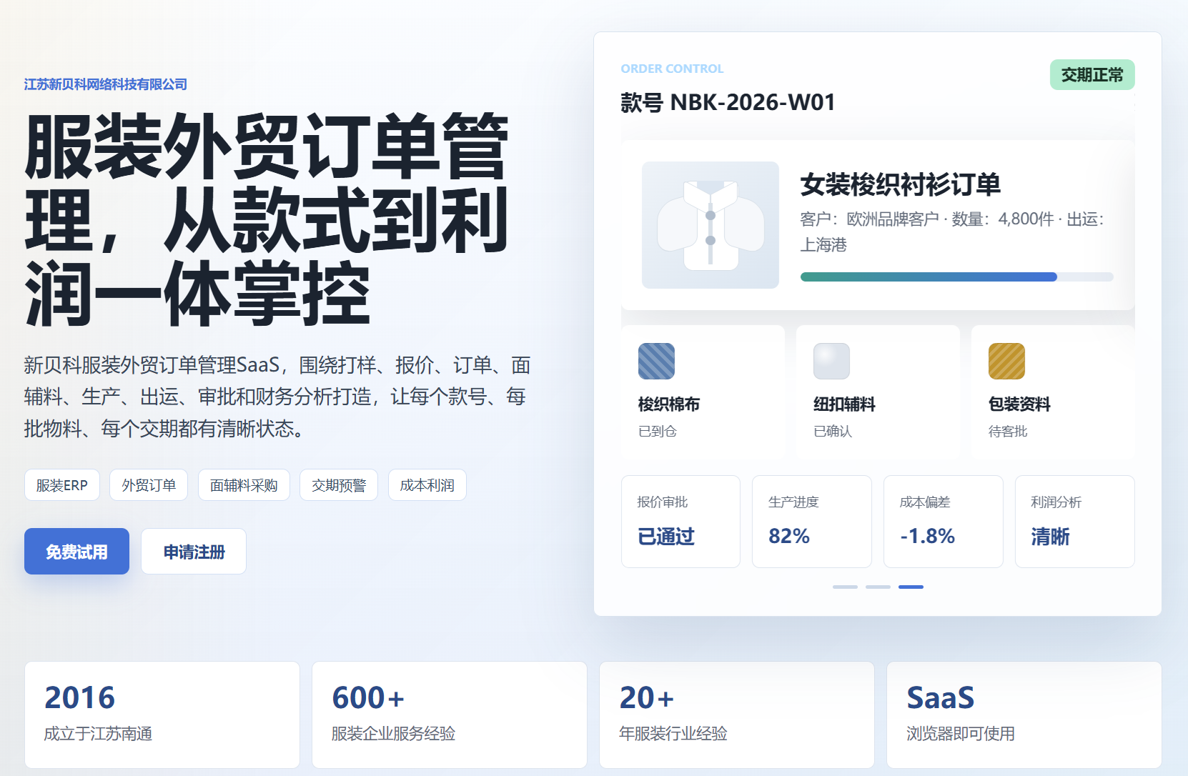The height and width of the screenshot is (776, 1188).
Task: Select the 交期预警 tag
Action: (x=339, y=485)
